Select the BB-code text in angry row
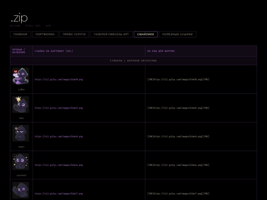 pos(178,137)
